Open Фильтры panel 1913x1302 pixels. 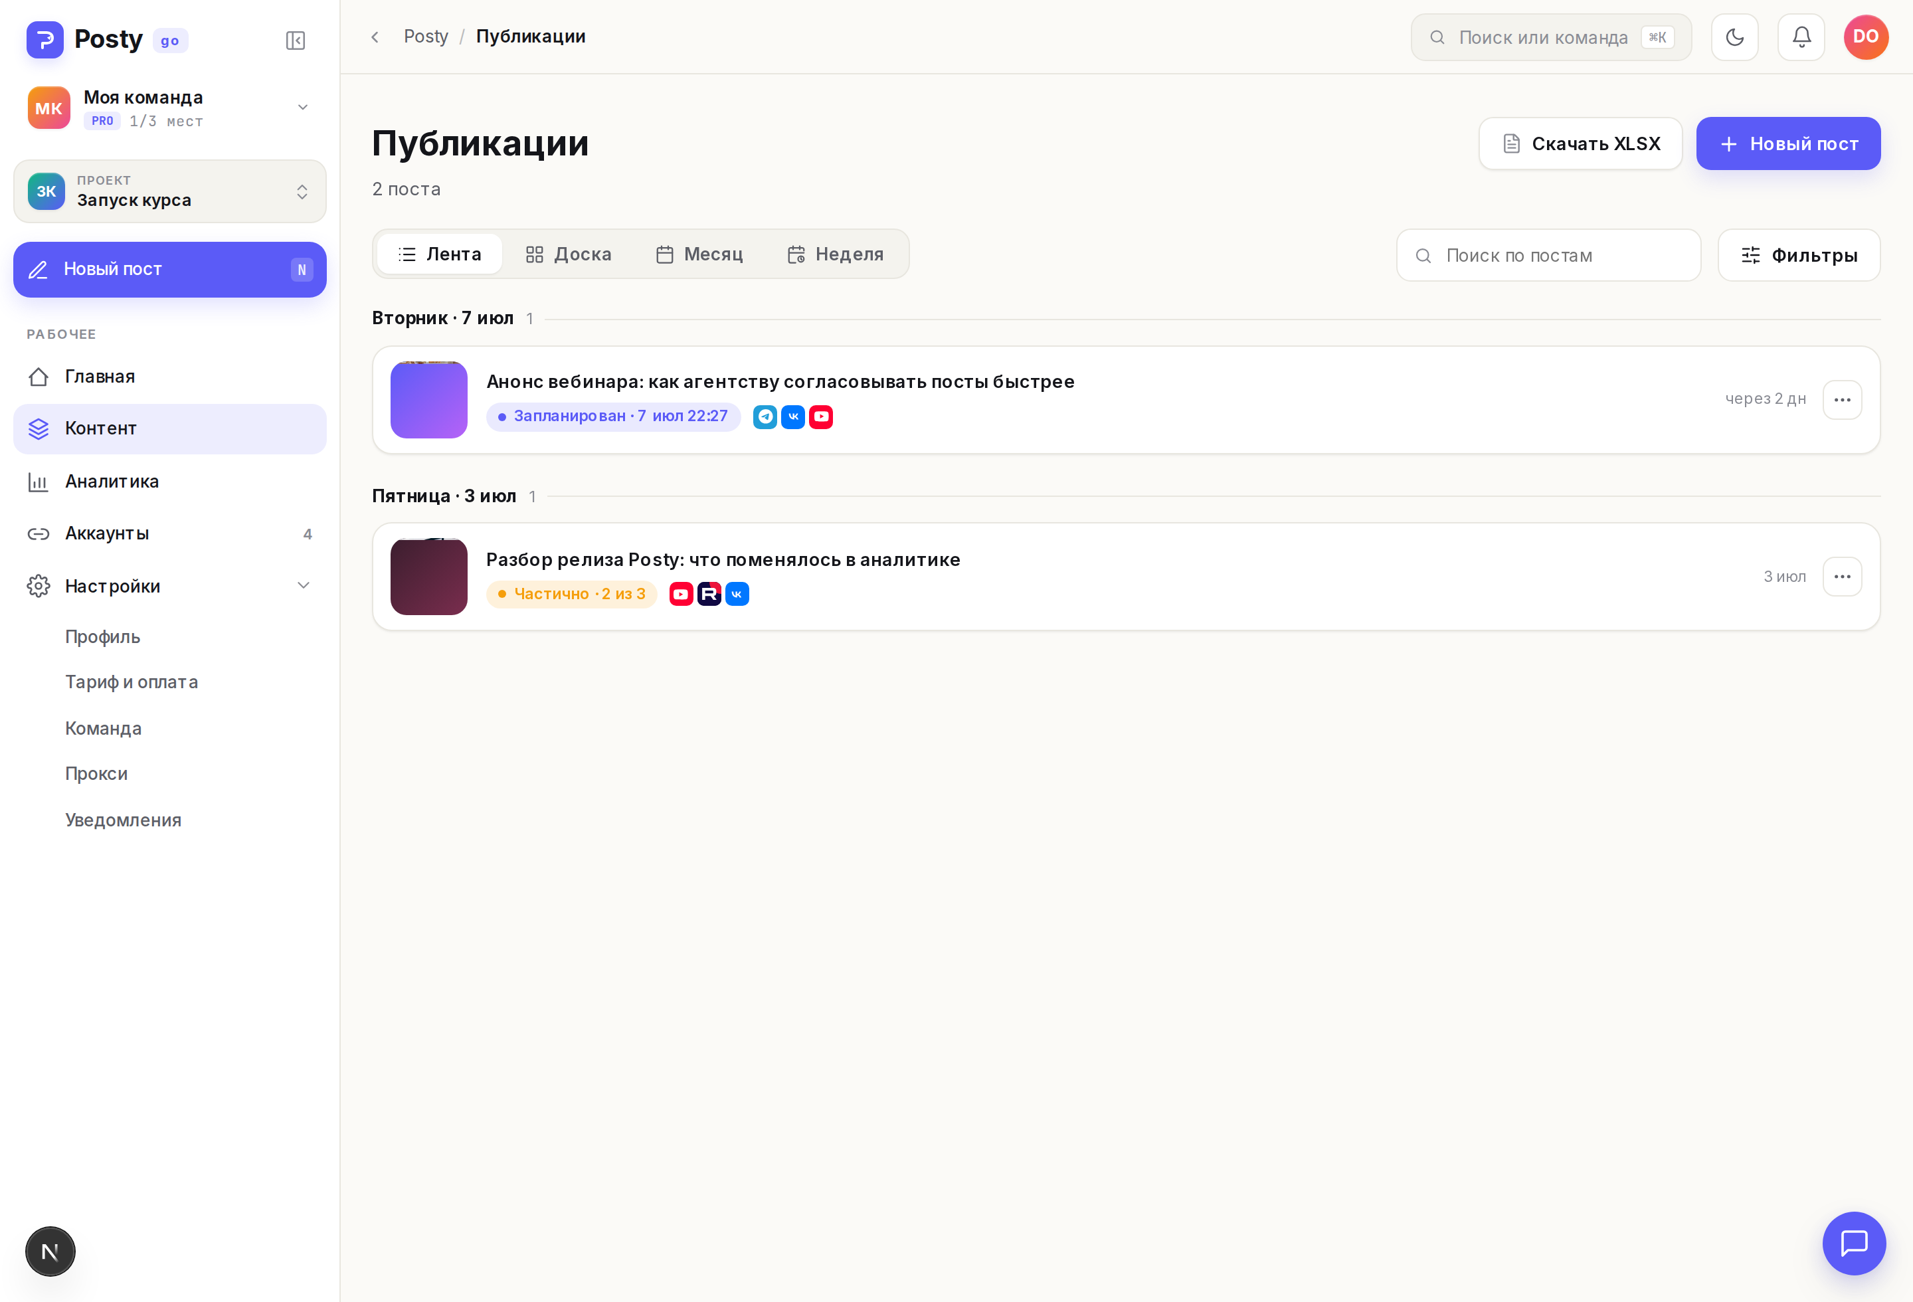1799,255
